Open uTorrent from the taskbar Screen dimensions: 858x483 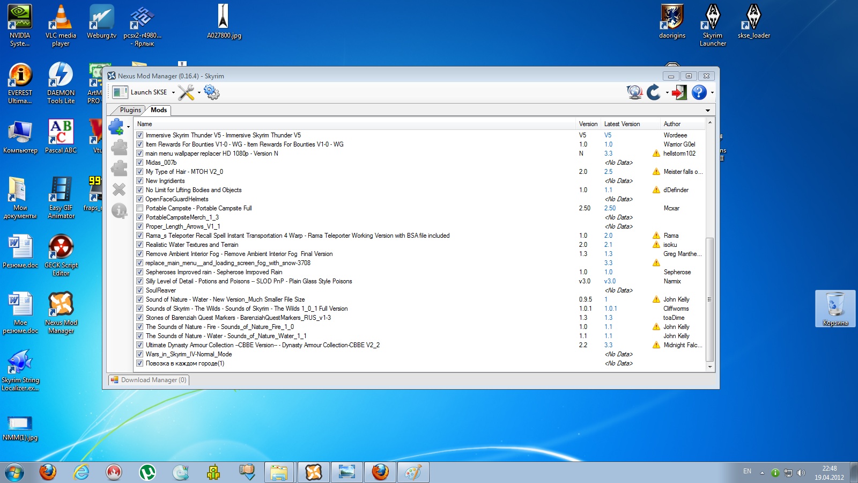pyautogui.click(x=147, y=472)
